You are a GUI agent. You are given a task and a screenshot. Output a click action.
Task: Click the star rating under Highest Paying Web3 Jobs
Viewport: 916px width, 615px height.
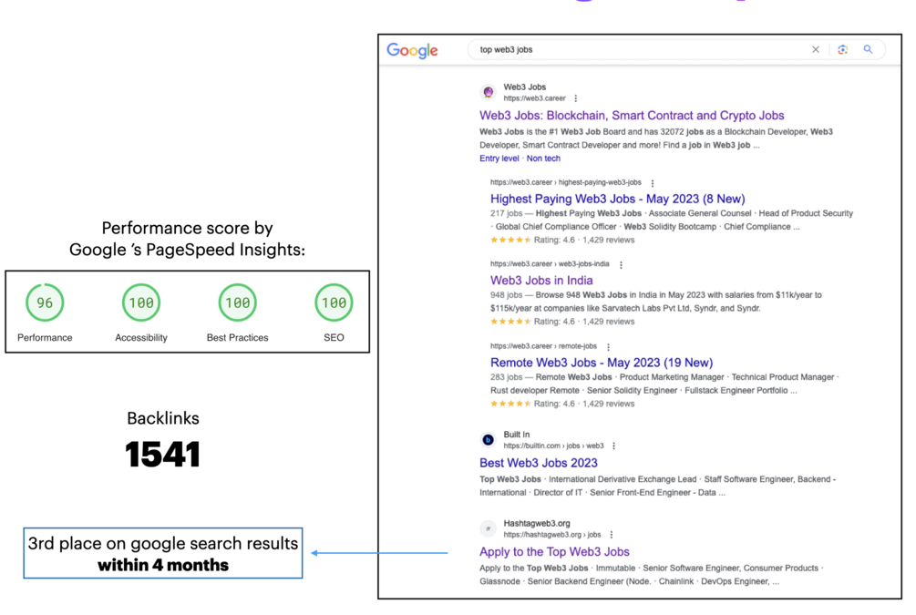click(510, 240)
